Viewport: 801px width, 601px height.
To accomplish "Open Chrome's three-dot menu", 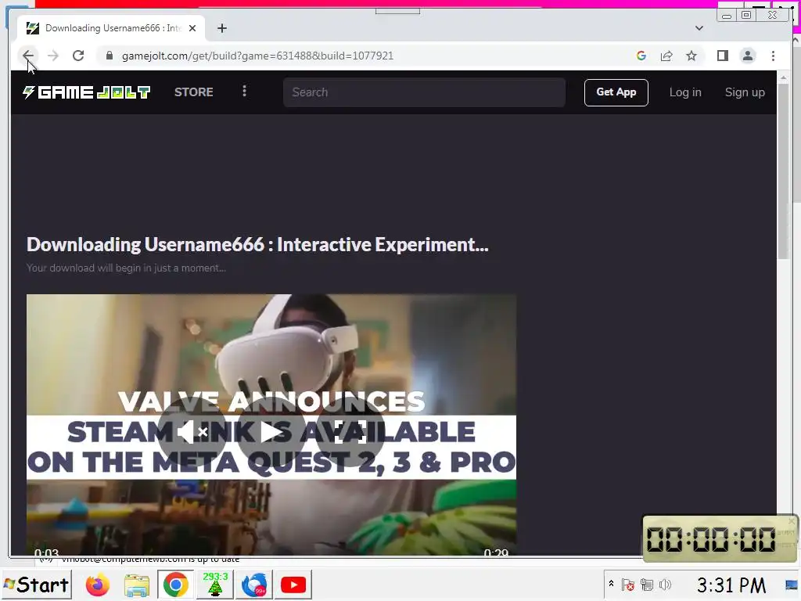I will pyautogui.click(x=773, y=56).
